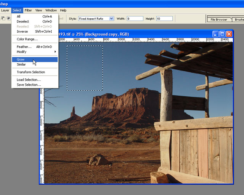Maximize the image document window
This screenshot has width=244, height=195.
(222, 34)
